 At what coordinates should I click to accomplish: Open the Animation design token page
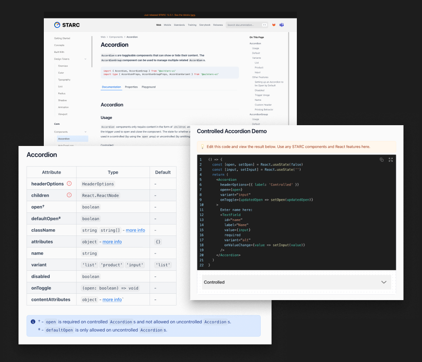pos(63,107)
